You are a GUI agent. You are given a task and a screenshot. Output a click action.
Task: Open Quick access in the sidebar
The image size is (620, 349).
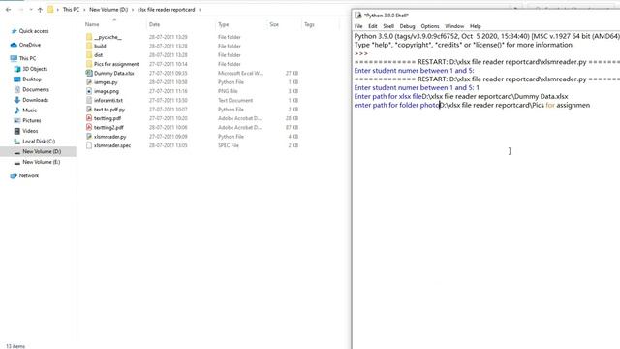coord(30,31)
